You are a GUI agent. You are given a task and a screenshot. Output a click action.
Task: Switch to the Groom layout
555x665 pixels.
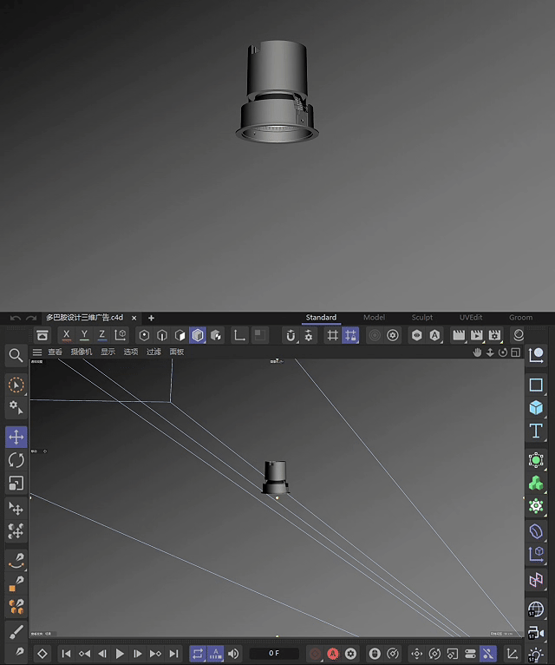pyautogui.click(x=520, y=317)
